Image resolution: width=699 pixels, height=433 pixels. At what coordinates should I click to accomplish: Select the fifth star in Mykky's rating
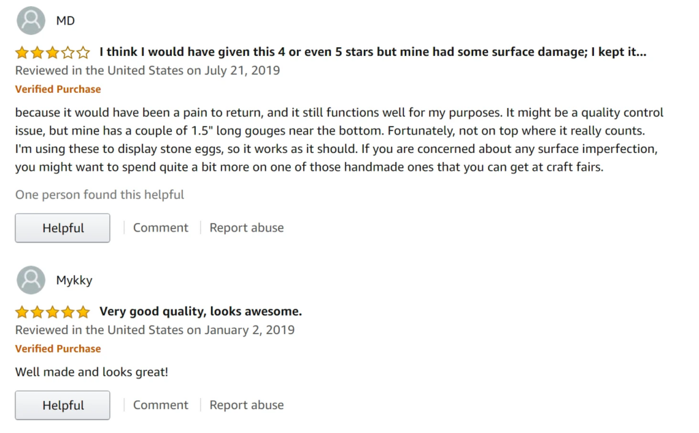tap(83, 311)
